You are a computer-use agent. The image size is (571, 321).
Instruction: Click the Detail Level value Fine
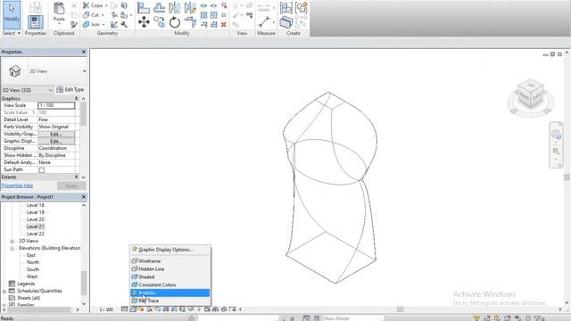[x=56, y=119]
